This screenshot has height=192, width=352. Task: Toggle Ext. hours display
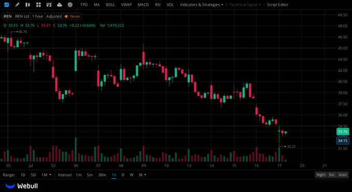pos(332,175)
